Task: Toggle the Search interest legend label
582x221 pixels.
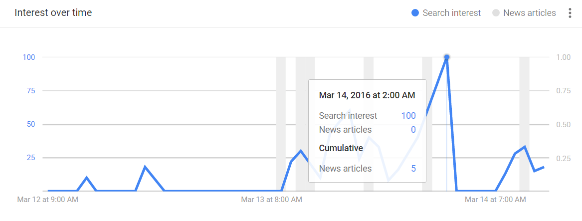Action: [451, 13]
